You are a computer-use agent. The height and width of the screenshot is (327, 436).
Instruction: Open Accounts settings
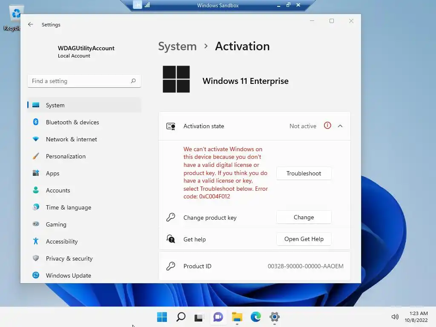click(x=84, y=190)
